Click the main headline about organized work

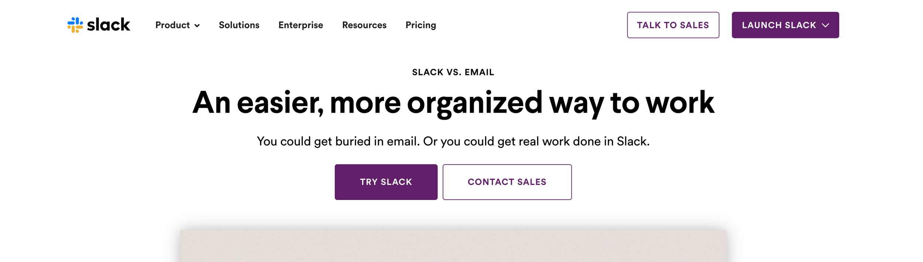pyautogui.click(x=453, y=103)
